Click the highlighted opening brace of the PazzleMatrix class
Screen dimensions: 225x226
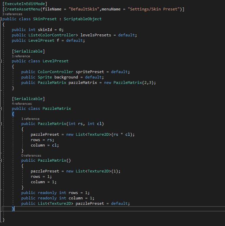[x=13, y=114]
